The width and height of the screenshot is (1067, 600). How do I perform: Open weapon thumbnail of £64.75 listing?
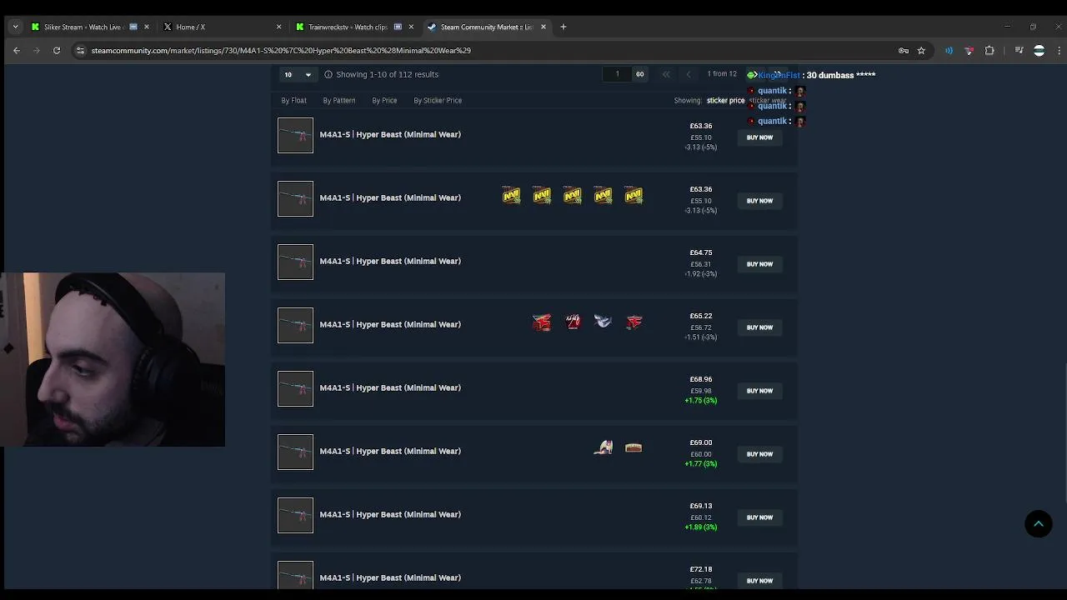[295, 262]
